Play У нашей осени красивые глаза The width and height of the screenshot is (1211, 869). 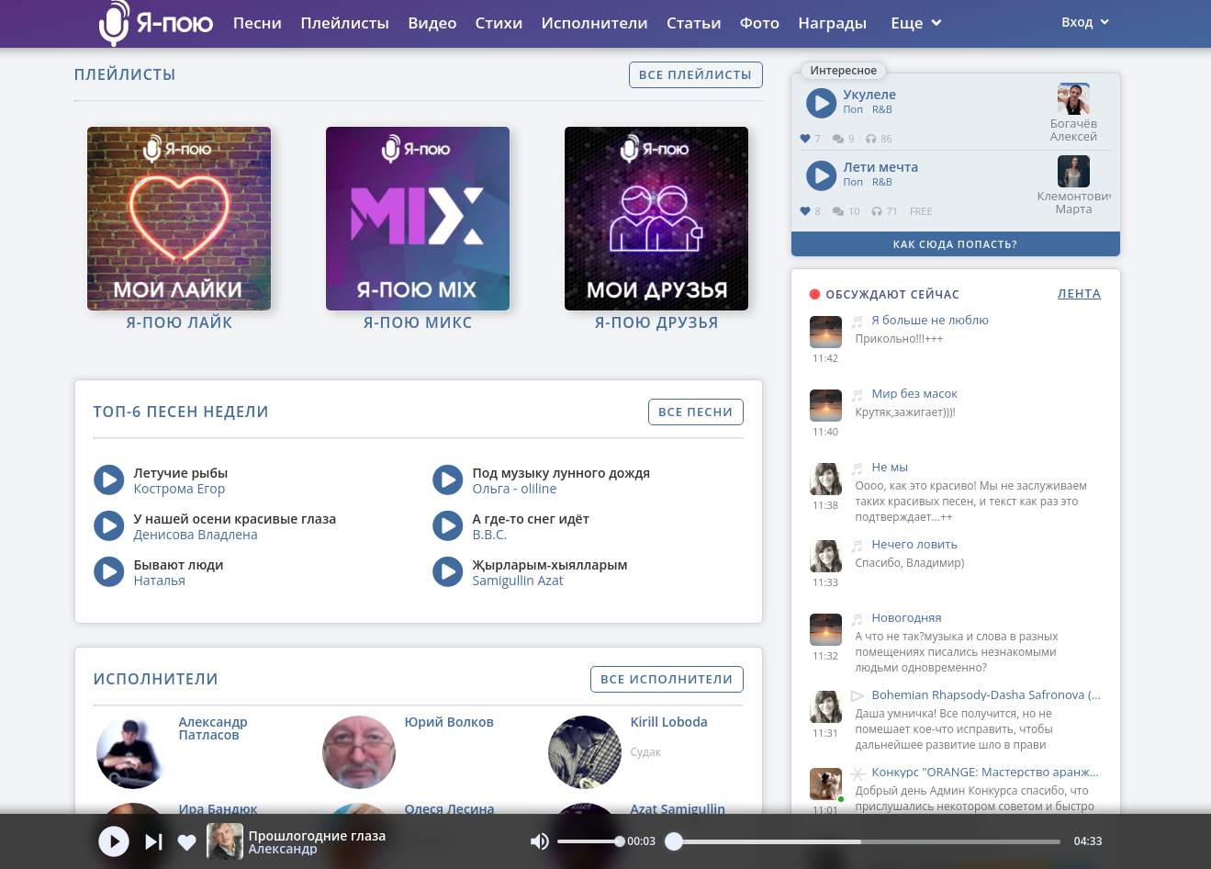point(108,525)
